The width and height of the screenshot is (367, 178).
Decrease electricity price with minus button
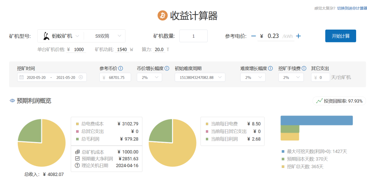(253, 36)
